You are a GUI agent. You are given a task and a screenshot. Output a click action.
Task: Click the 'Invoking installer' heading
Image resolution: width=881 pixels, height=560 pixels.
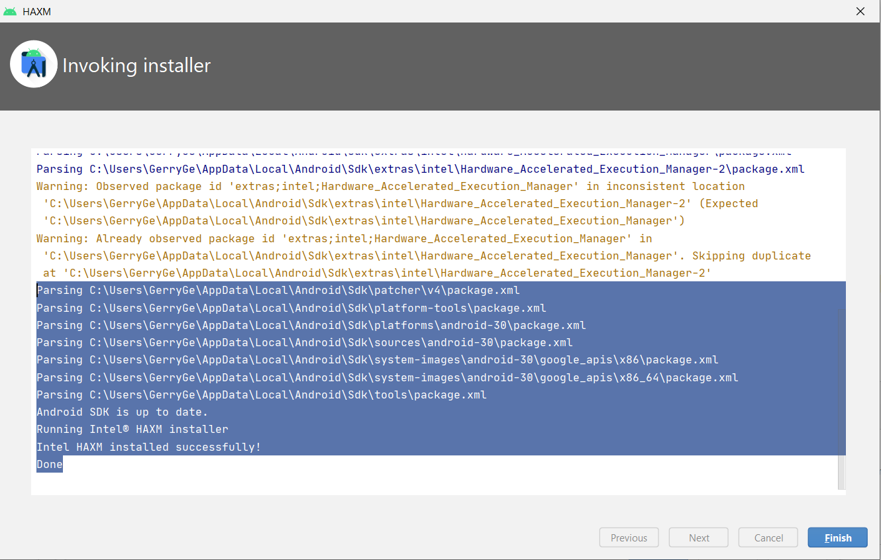(136, 66)
